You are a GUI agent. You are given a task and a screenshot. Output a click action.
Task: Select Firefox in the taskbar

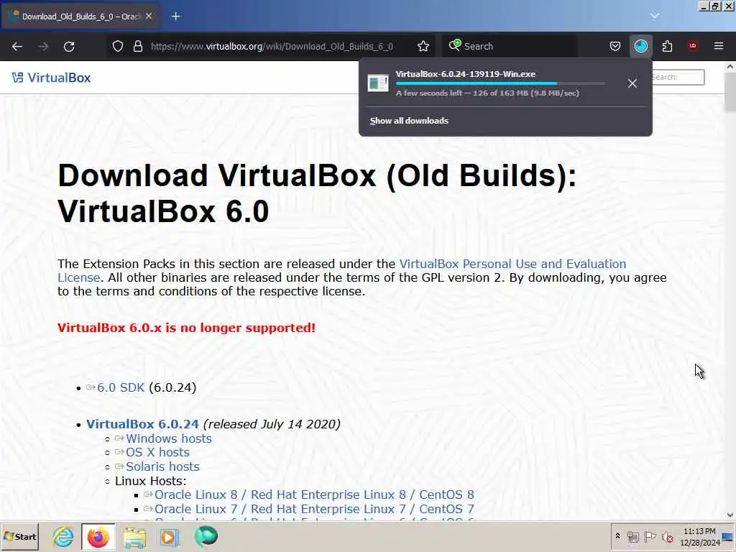point(98,536)
